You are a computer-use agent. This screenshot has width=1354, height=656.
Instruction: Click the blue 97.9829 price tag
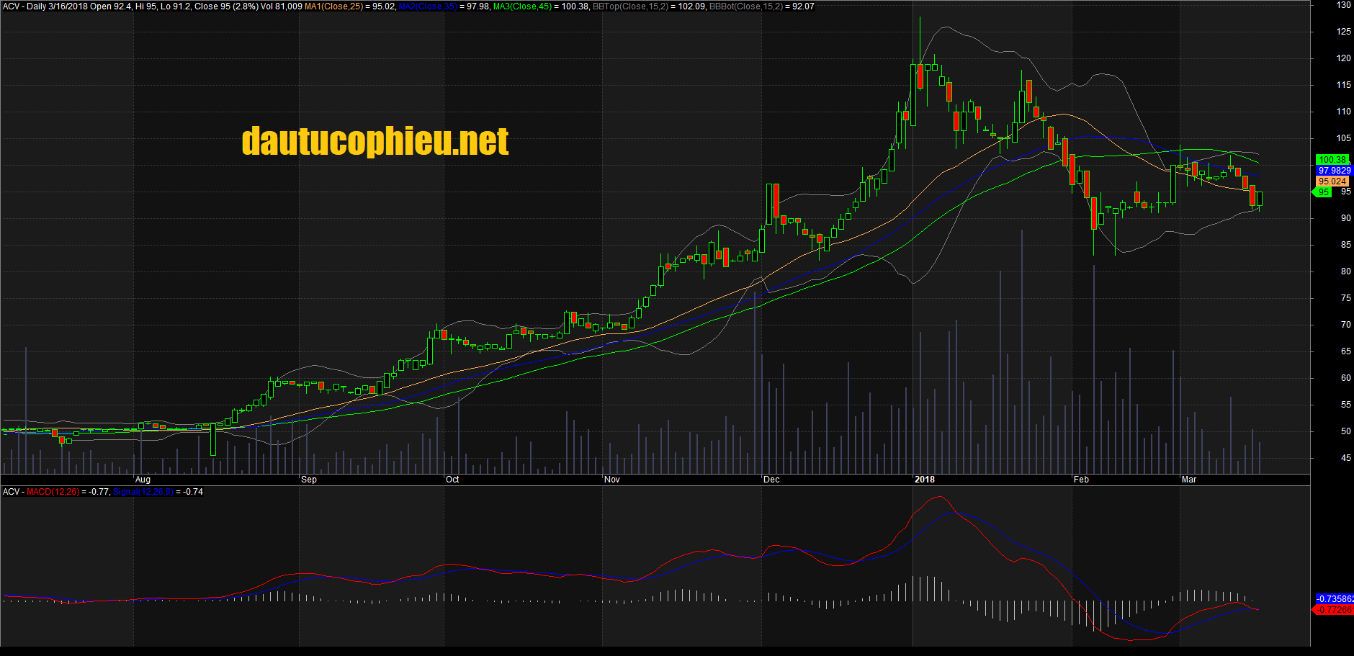click(x=1334, y=171)
